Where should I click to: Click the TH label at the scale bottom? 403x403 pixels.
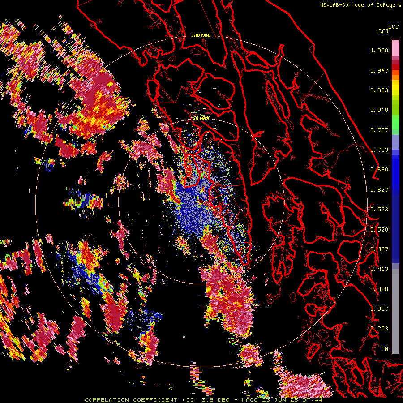coord(385,349)
